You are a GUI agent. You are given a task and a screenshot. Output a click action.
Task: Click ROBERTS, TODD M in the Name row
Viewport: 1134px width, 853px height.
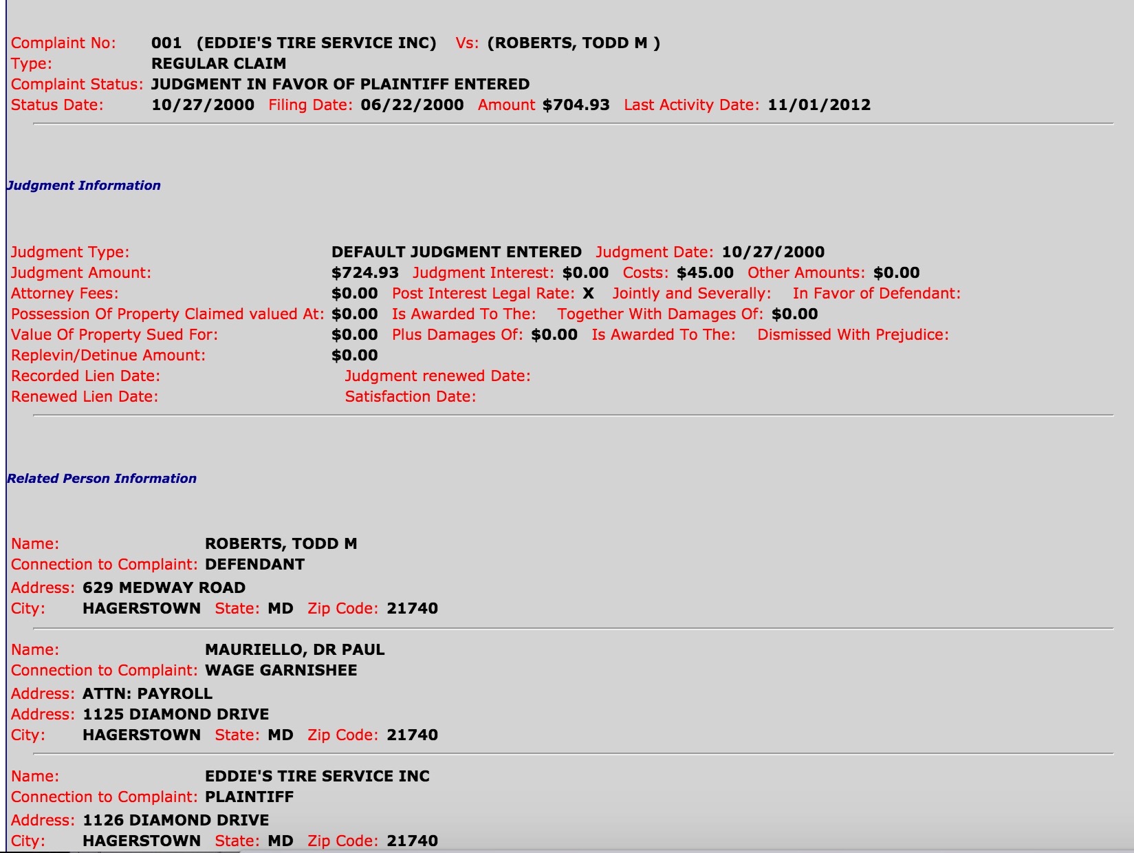click(281, 543)
